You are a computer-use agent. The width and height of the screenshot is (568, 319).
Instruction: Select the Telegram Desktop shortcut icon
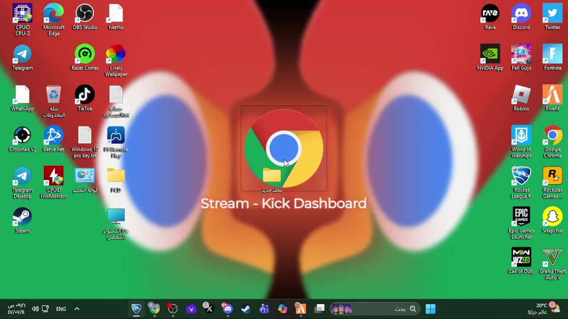pyautogui.click(x=23, y=183)
